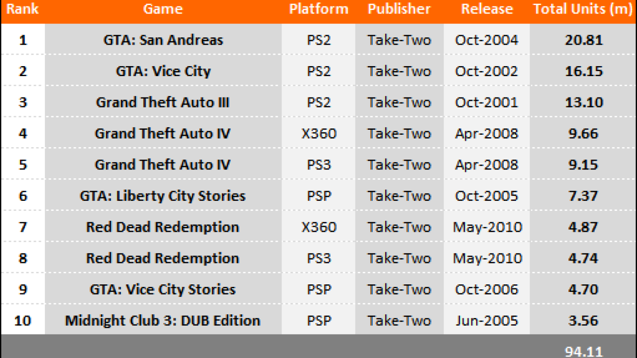The height and width of the screenshot is (358, 637).
Task: Select the Platform column header
Action: (318, 9)
